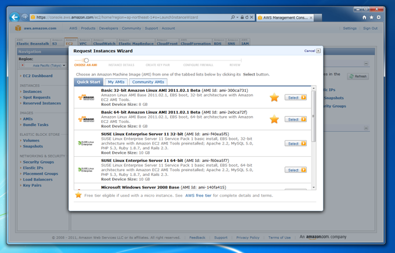Open the IAM service tab
This screenshot has height=253, width=395.
(245, 42)
